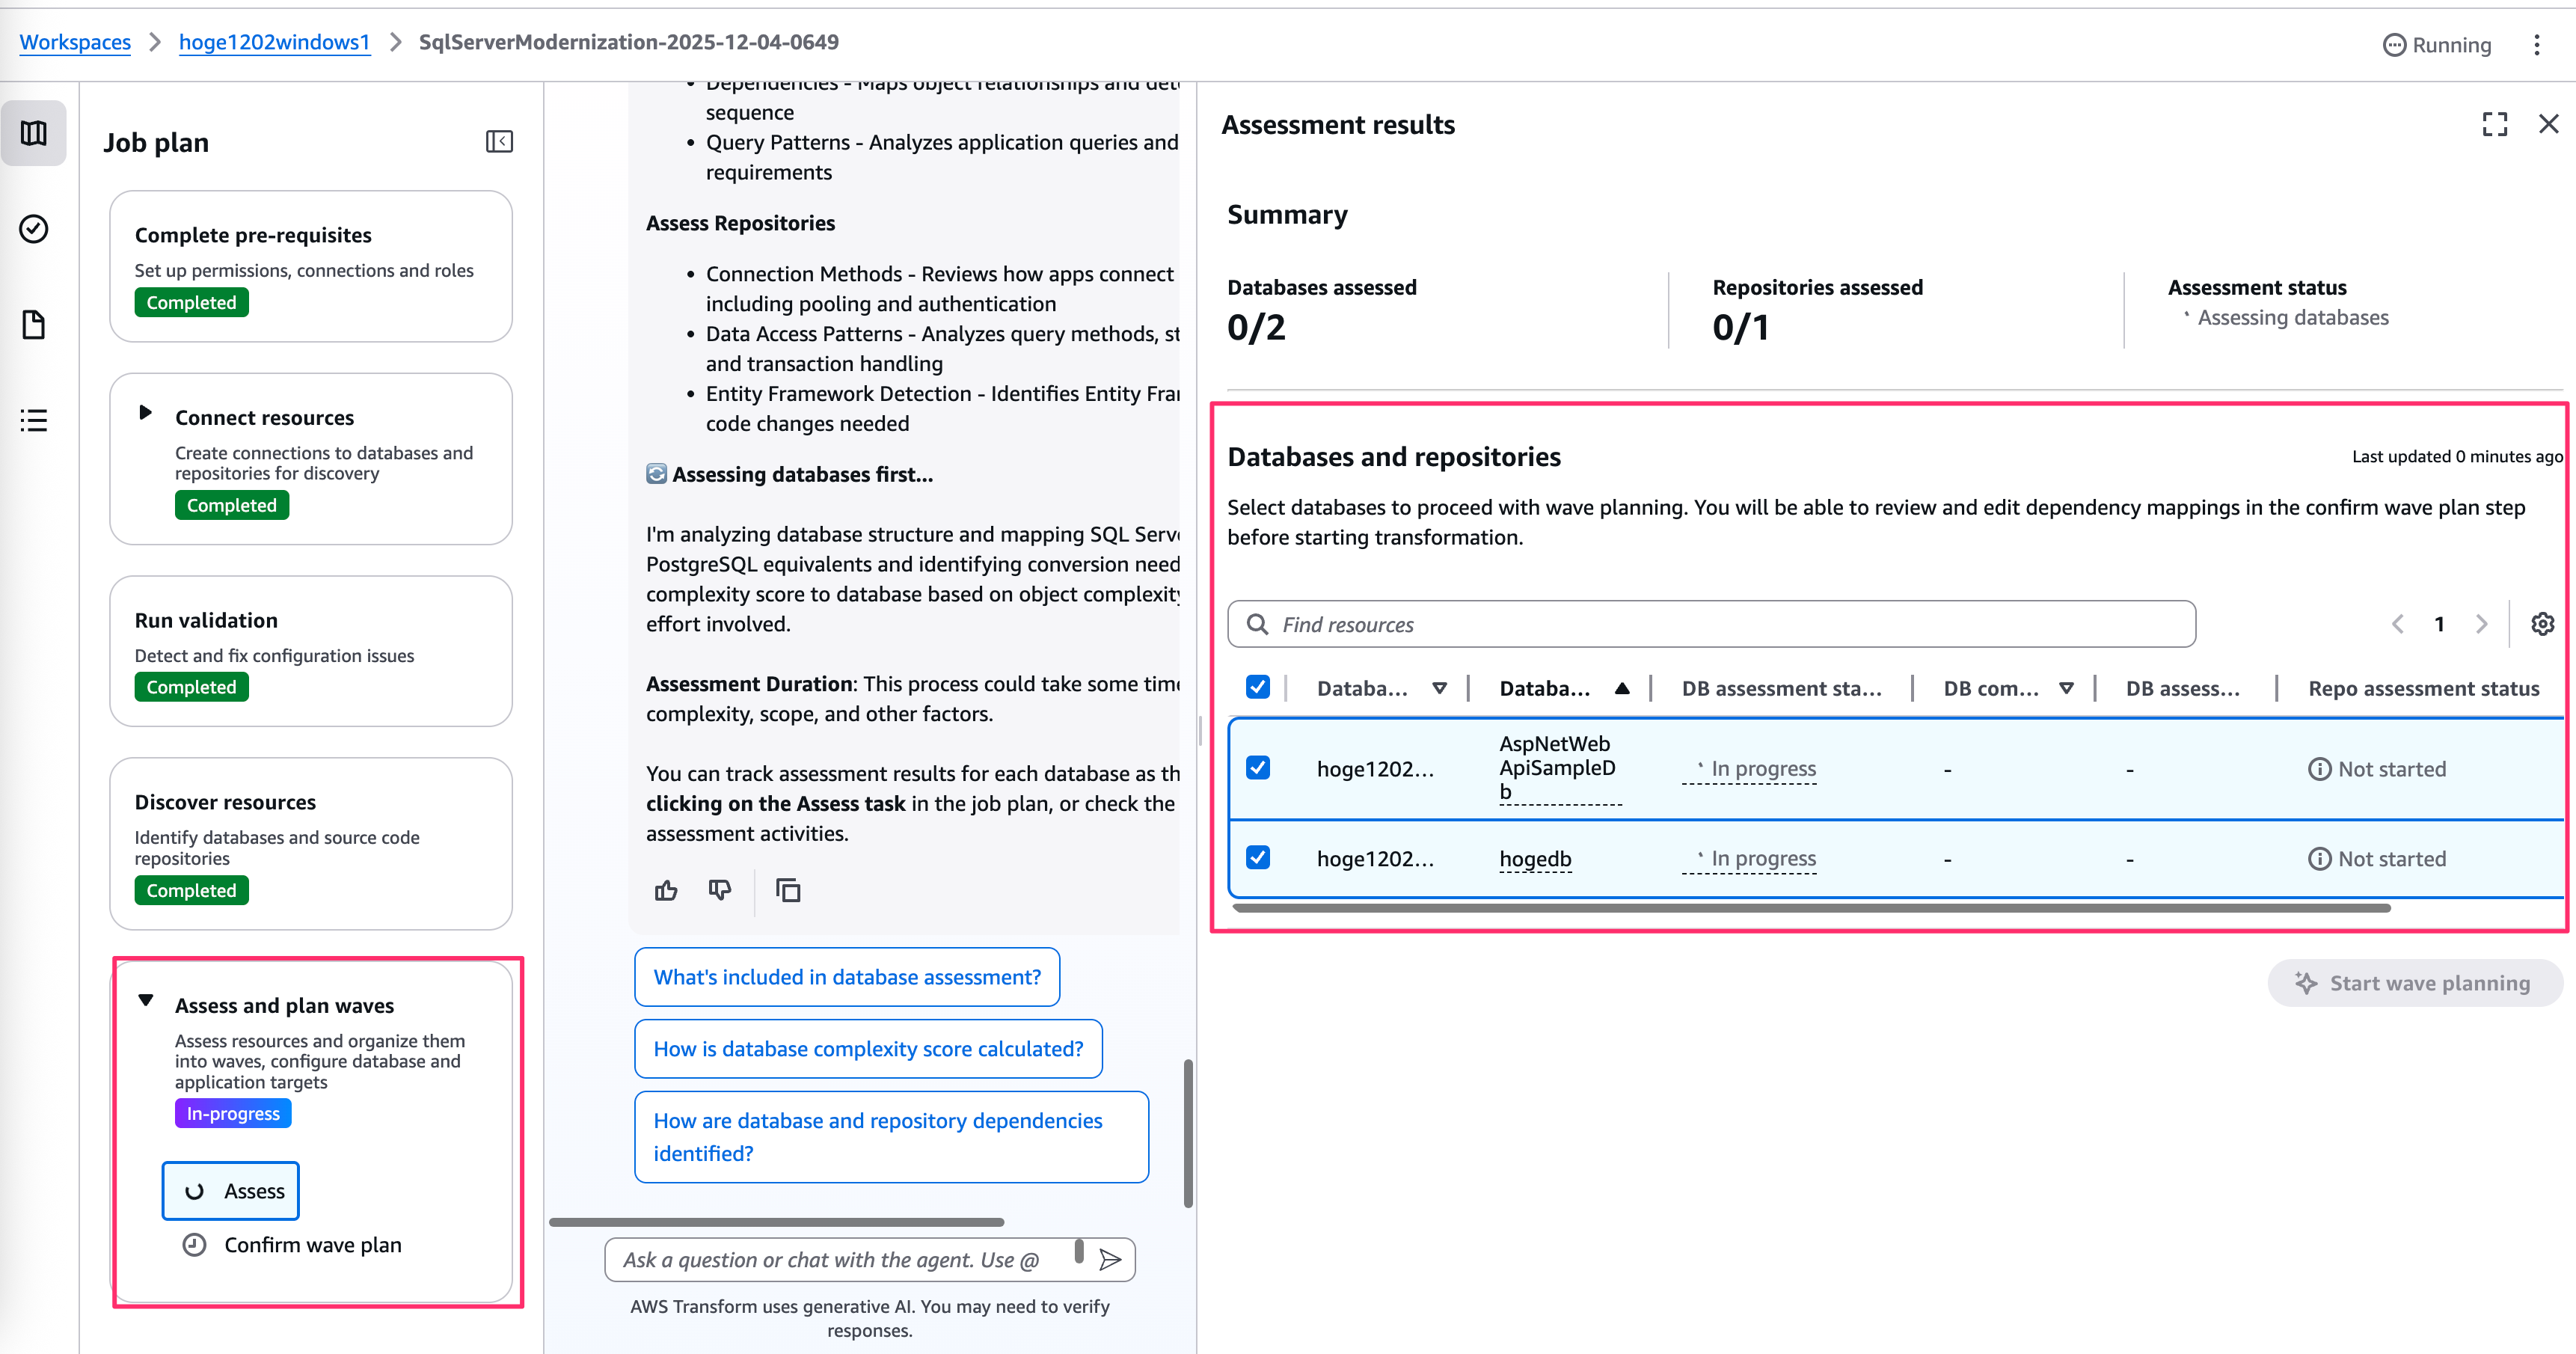
Task: Select the Confirm wave plan task
Action: (x=312, y=1245)
